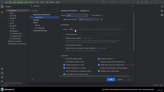Enable Support screen readers checkbox
Viewport: 164px width, 92px height.
64,38
